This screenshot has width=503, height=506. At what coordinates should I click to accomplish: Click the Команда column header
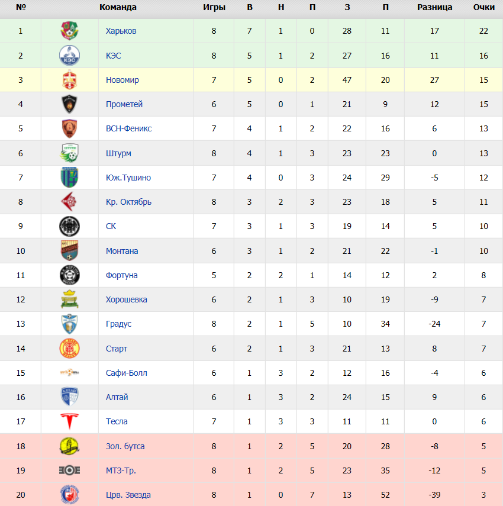pos(118,7)
